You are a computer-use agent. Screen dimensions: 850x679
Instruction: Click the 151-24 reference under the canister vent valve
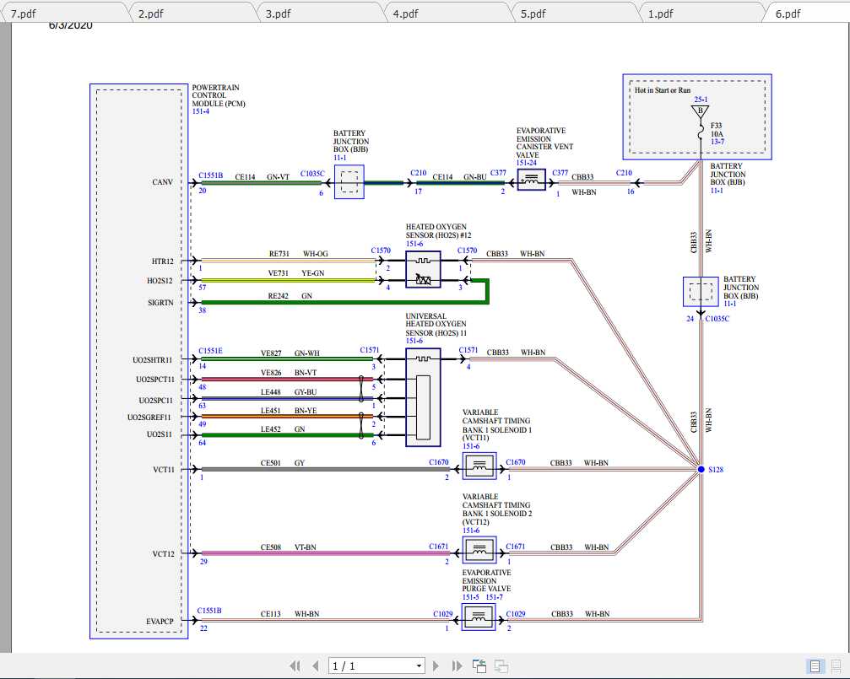(527, 162)
